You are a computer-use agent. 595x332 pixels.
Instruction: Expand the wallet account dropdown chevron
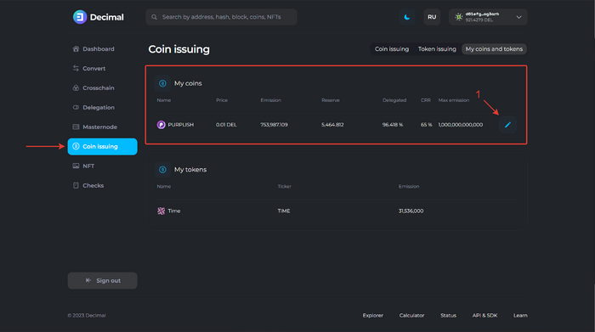tap(518, 17)
